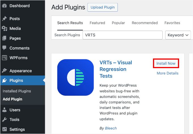The image size is (193, 134).
Task: Open the Keyword search type dropdown
Action: click(x=178, y=35)
